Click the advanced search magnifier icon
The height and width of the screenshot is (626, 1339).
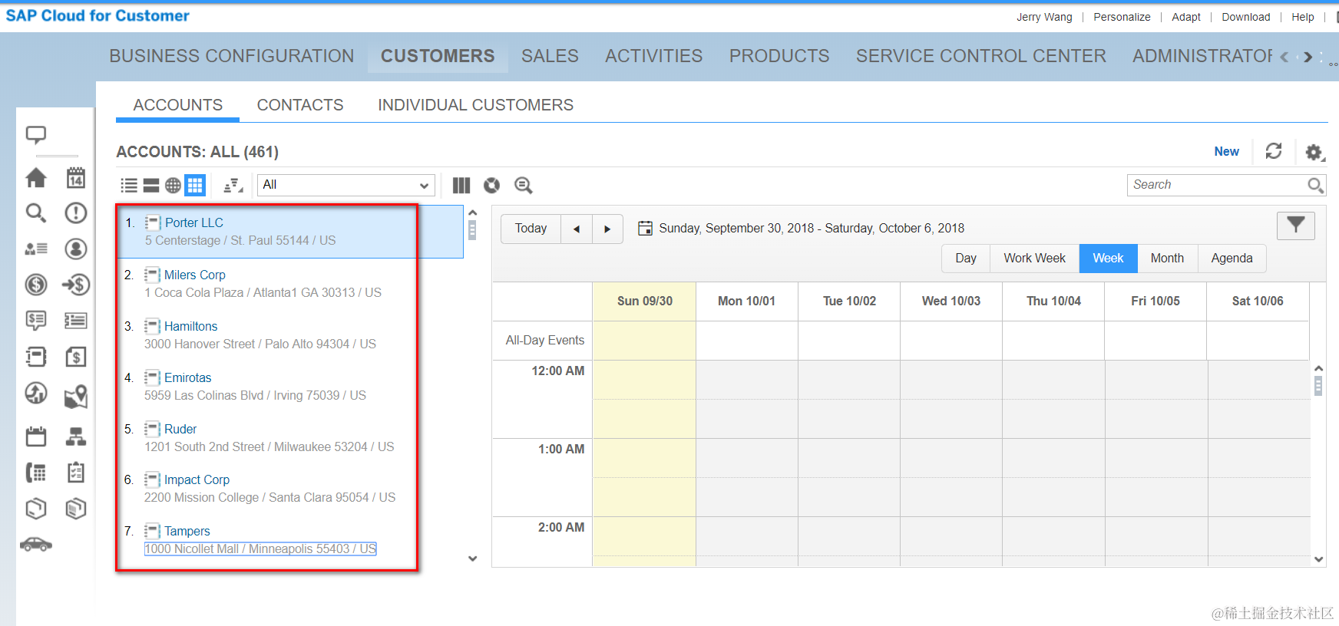(524, 185)
